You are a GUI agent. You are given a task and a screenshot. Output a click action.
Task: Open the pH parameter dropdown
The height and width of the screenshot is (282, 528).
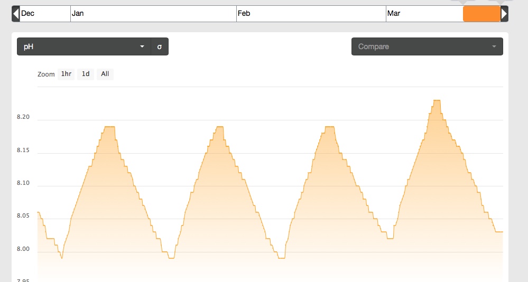(84, 46)
